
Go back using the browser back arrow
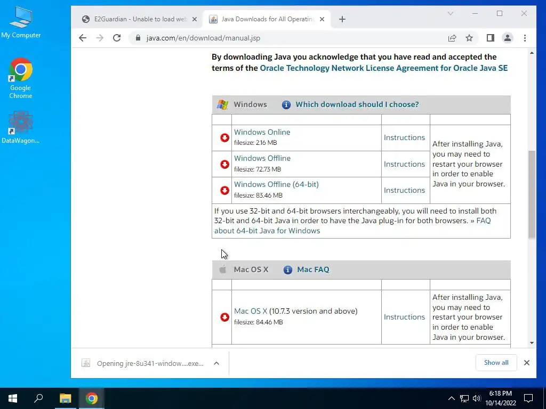pos(83,38)
